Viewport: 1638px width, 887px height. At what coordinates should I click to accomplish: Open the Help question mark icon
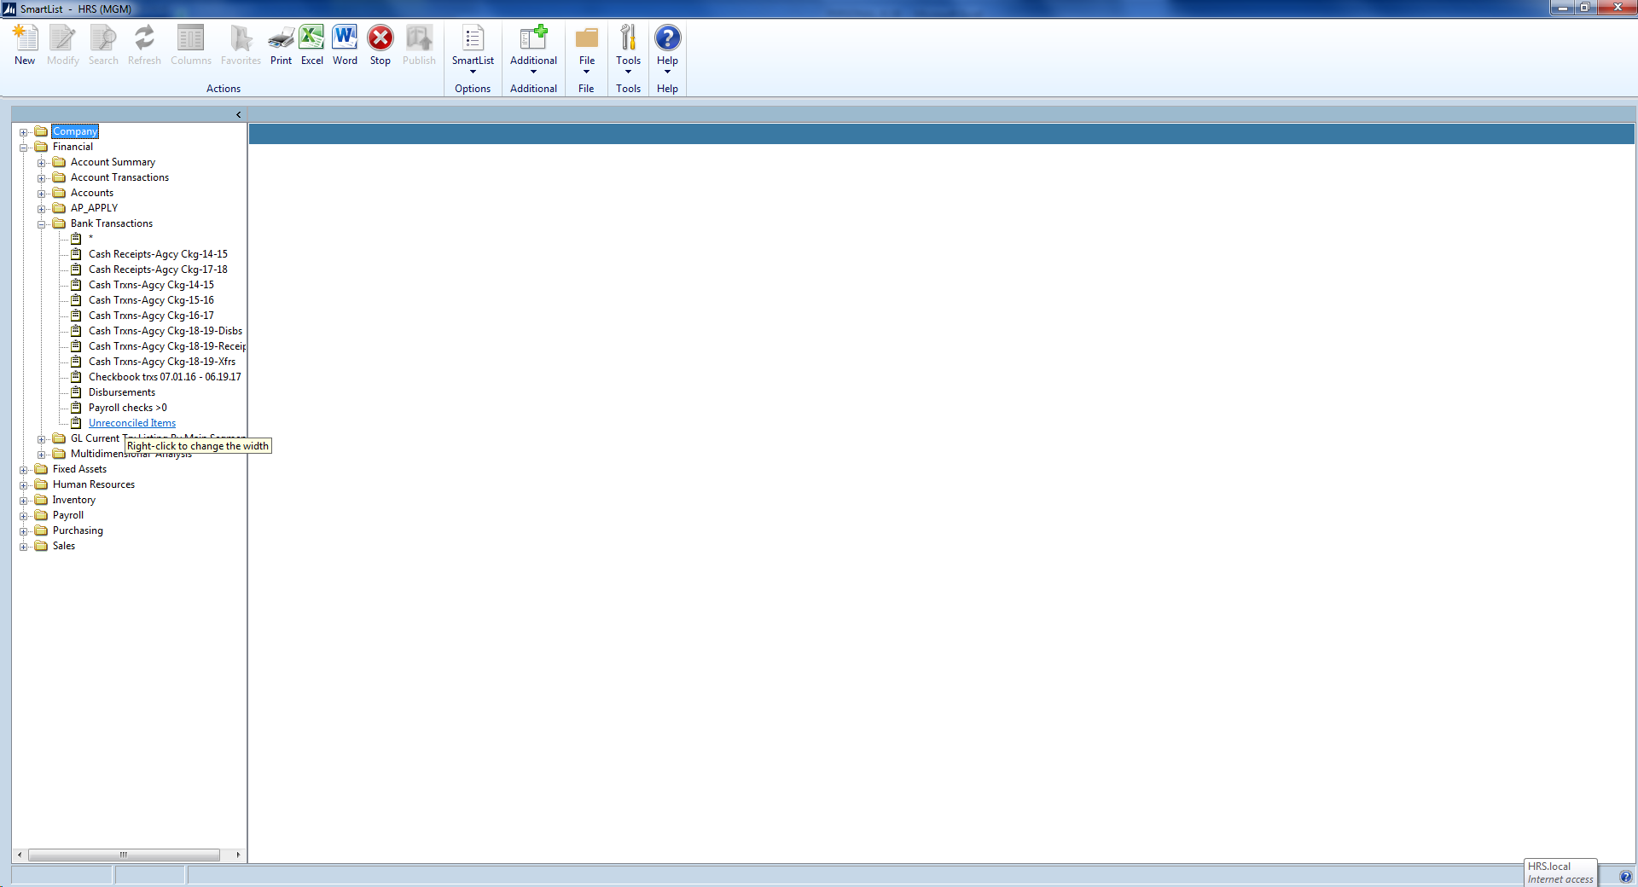coord(667,38)
